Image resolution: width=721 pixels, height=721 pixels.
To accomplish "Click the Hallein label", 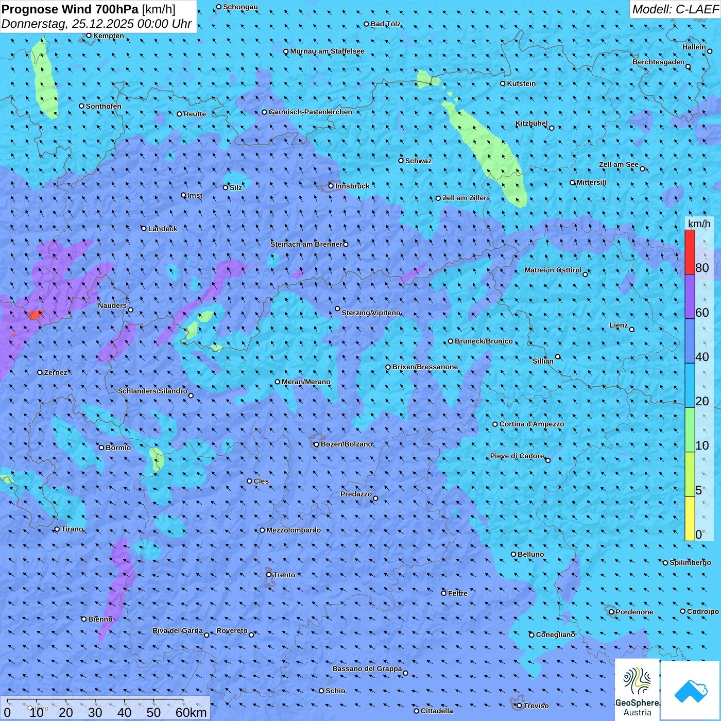I will 694,47.
